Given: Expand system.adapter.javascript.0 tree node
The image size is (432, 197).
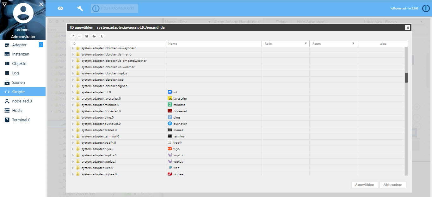Looking at the screenshot, I should 73,99.
